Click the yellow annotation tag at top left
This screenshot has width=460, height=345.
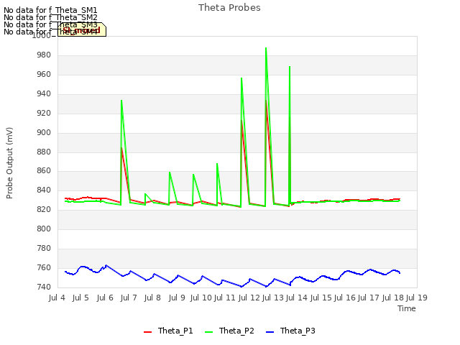point(82,29)
